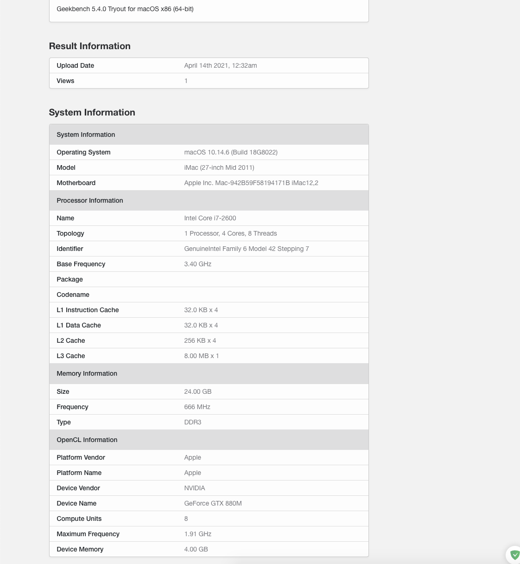Click the Memory Information section header
This screenshot has width=520, height=564.
point(87,373)
